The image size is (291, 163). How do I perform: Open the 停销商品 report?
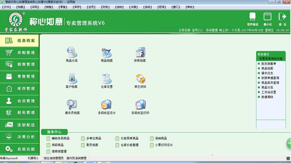pyautogui.click(x=158, y=138)
